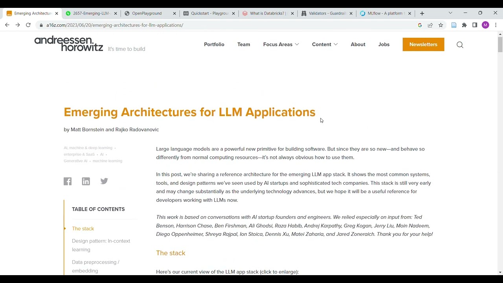The width and height of the screenshot is (503, 283).
Task: Open the browser side panel
Action: 475,25
